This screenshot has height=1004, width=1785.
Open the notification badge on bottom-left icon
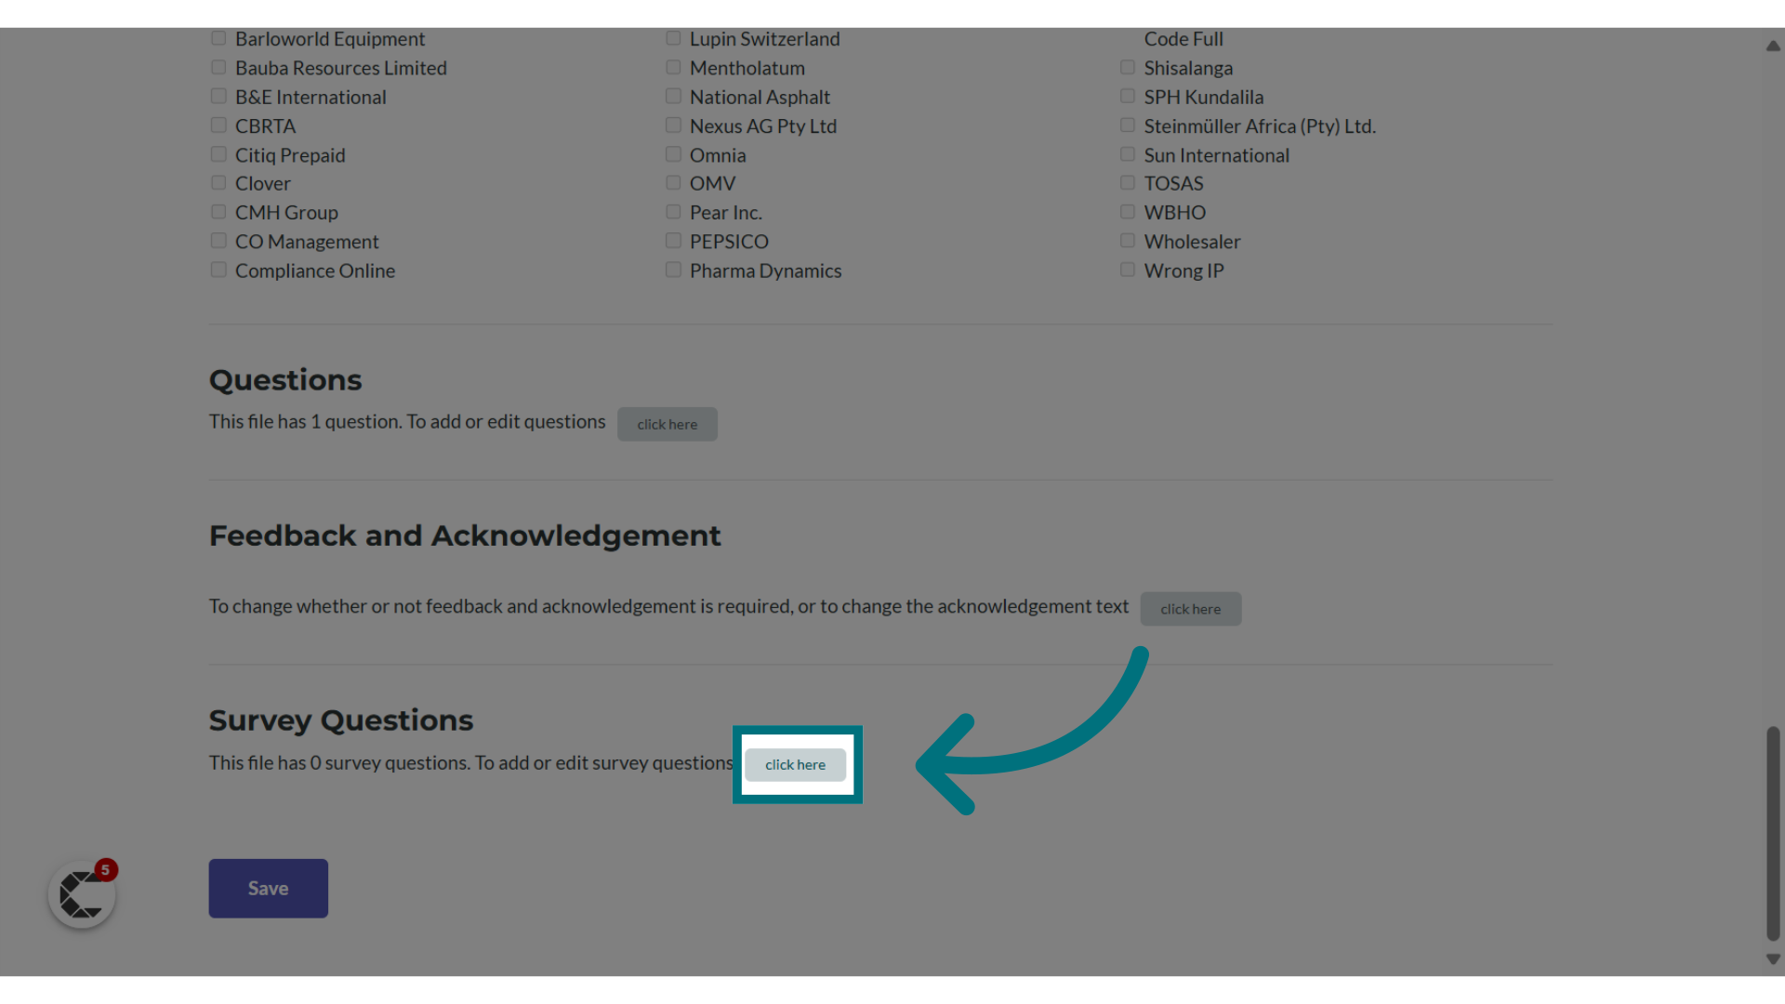pos(104,870)
